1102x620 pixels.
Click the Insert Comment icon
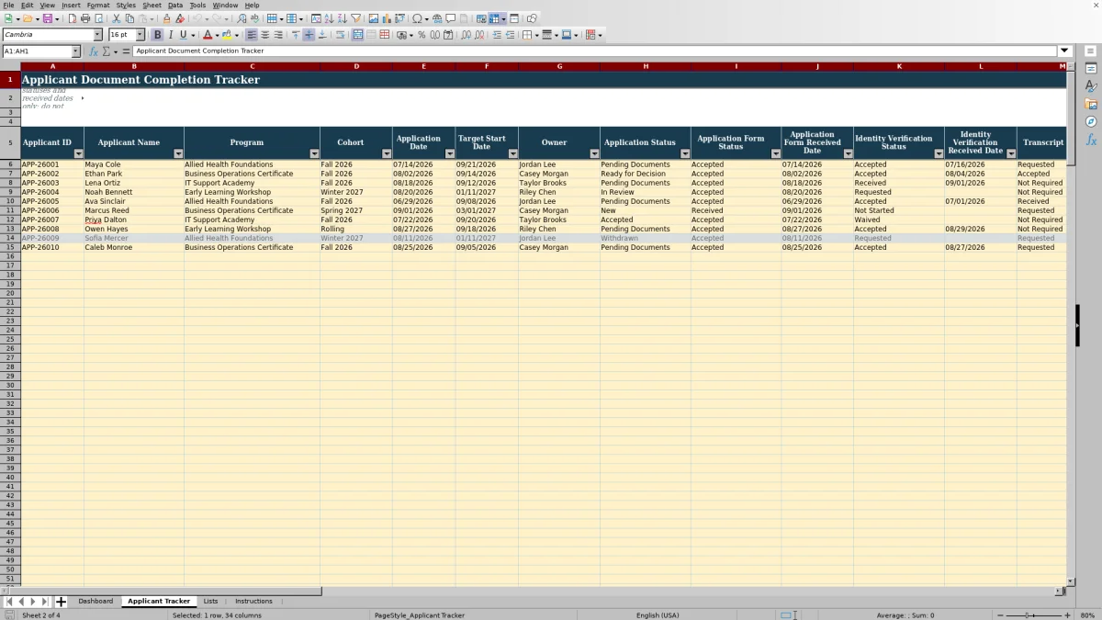click(451, 18)
